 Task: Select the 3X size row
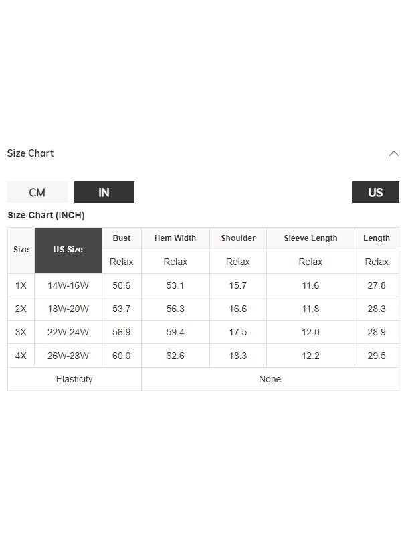click(x=203, y=332)
